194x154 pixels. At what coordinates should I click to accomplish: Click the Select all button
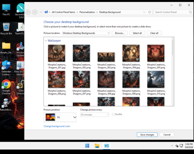[137, 33]
